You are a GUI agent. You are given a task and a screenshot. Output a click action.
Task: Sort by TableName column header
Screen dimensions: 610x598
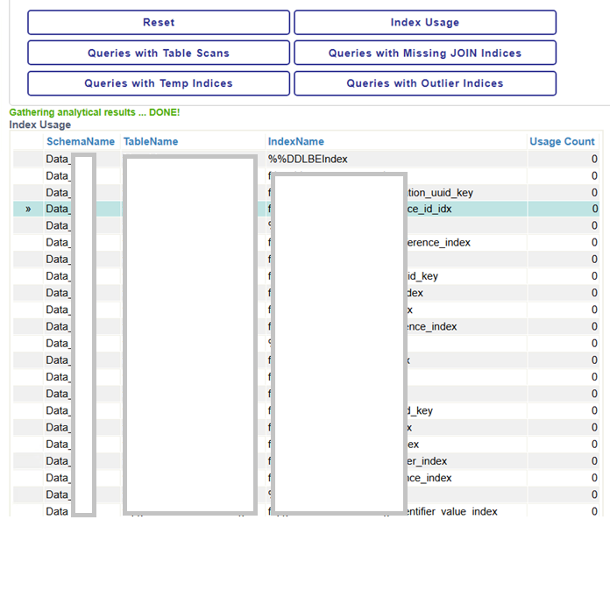(x=151, y=142)
